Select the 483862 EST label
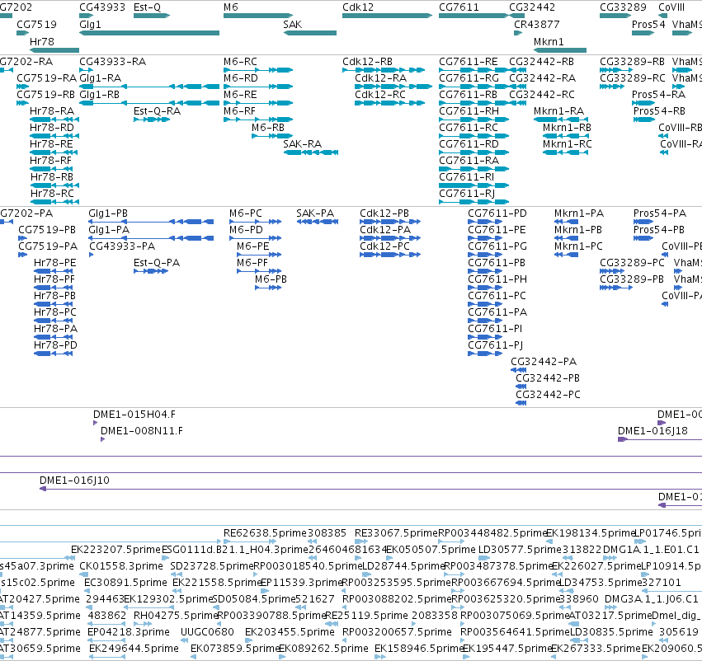Screen dimensions: 702x661 107,616
